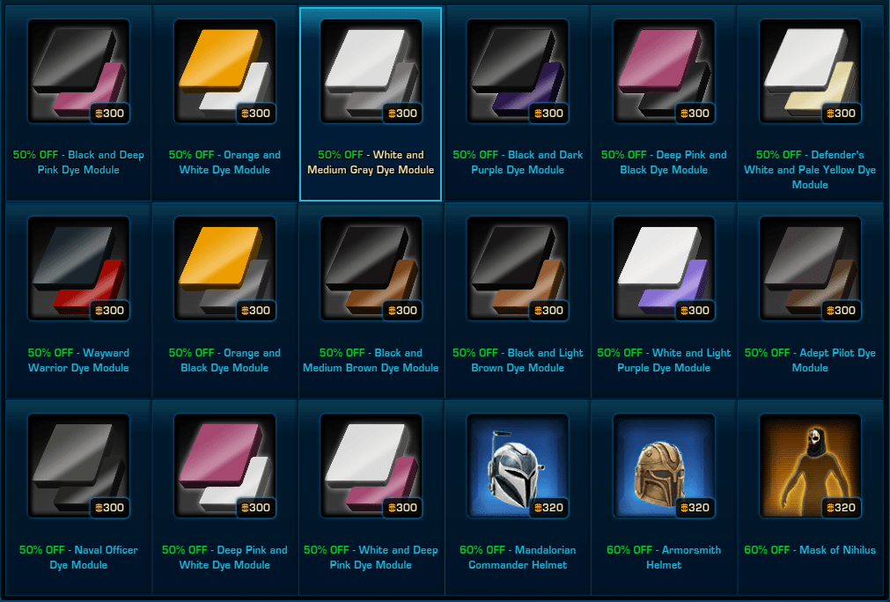Open the Deep Pink and Black Dye Module link
Screen dimensions: 890x602
664,162
